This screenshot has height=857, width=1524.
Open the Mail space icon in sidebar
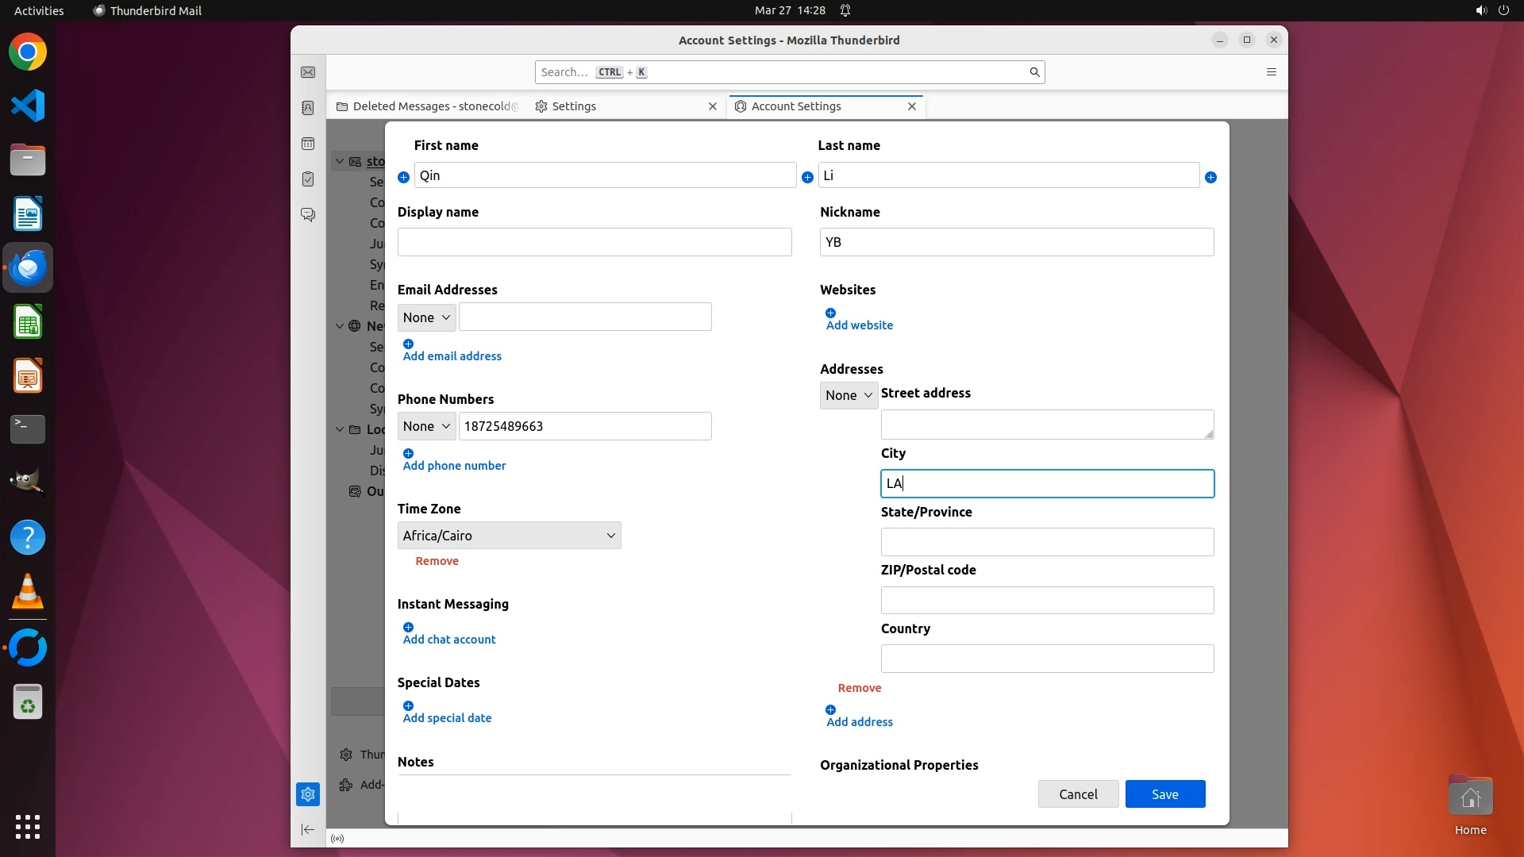(308, 72)
